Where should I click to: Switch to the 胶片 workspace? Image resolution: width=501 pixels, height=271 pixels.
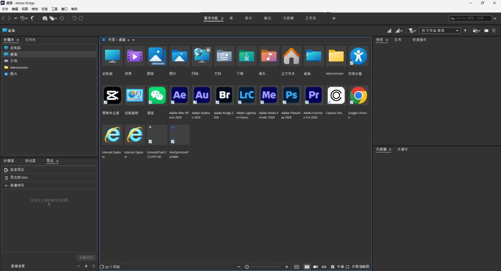[x=248, y=18]
